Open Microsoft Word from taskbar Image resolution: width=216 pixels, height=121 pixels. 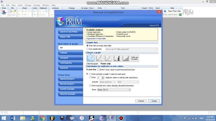click(x=13, y=118)
